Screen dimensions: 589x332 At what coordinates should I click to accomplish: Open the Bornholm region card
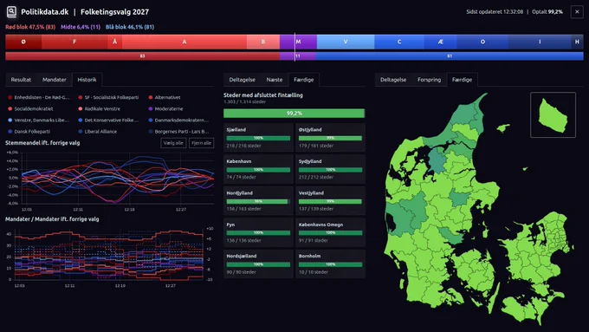pyautogui.click(x=330, y=264)
